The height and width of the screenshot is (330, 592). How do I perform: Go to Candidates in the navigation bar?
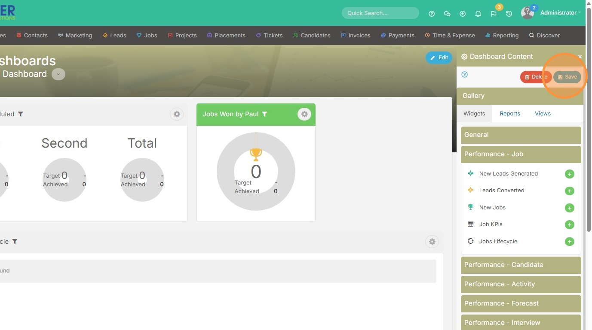click(312, 36)
